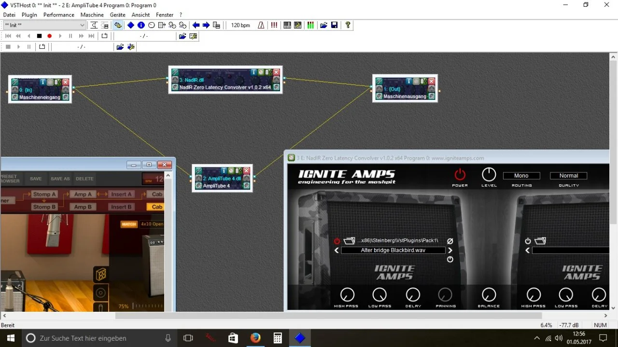Screen dimensions: 618x347
Task: Click the Level knob in NadIR
Action: click(489, 174)
